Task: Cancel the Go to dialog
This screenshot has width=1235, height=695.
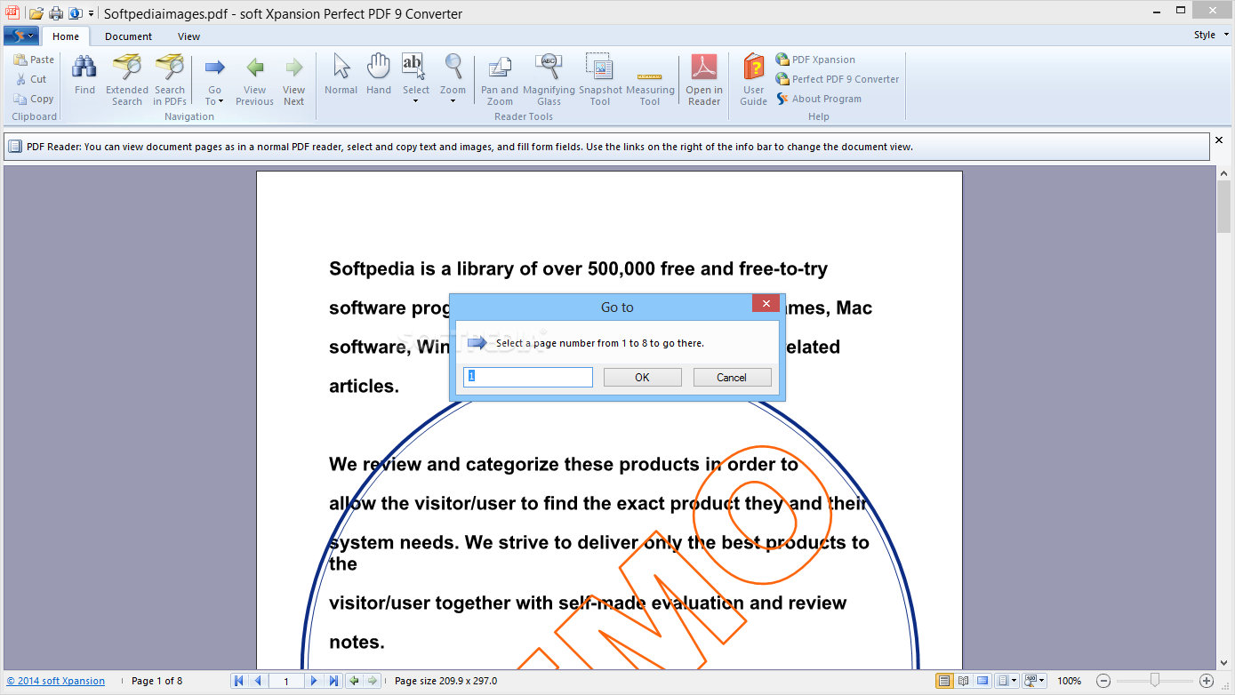Action: point(732,378)
